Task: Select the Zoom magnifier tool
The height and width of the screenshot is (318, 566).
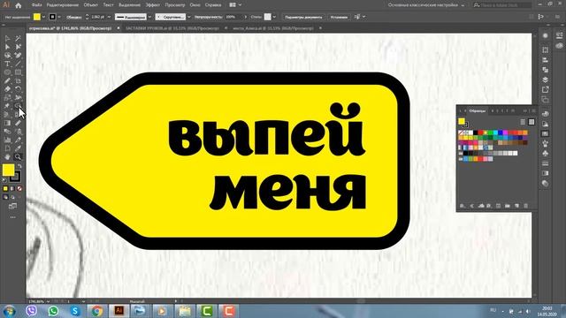Action: tap(18, 157)
